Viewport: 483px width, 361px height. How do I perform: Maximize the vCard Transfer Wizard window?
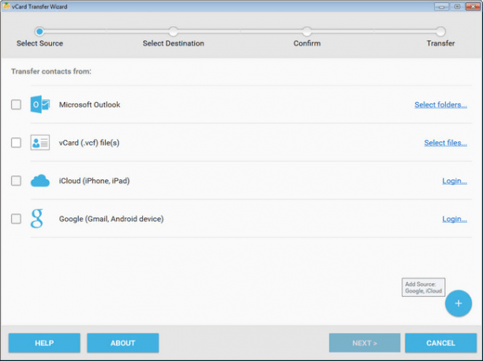(x=457, y=6)
